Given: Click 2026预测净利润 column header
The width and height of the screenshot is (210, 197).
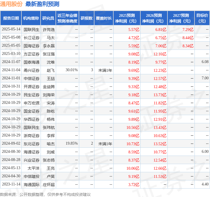Looking at the screenshot, I should pyautogui.click(x=154, y=18).
